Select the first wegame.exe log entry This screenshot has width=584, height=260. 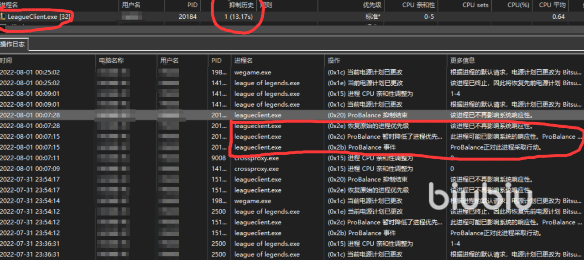[253, 73]
